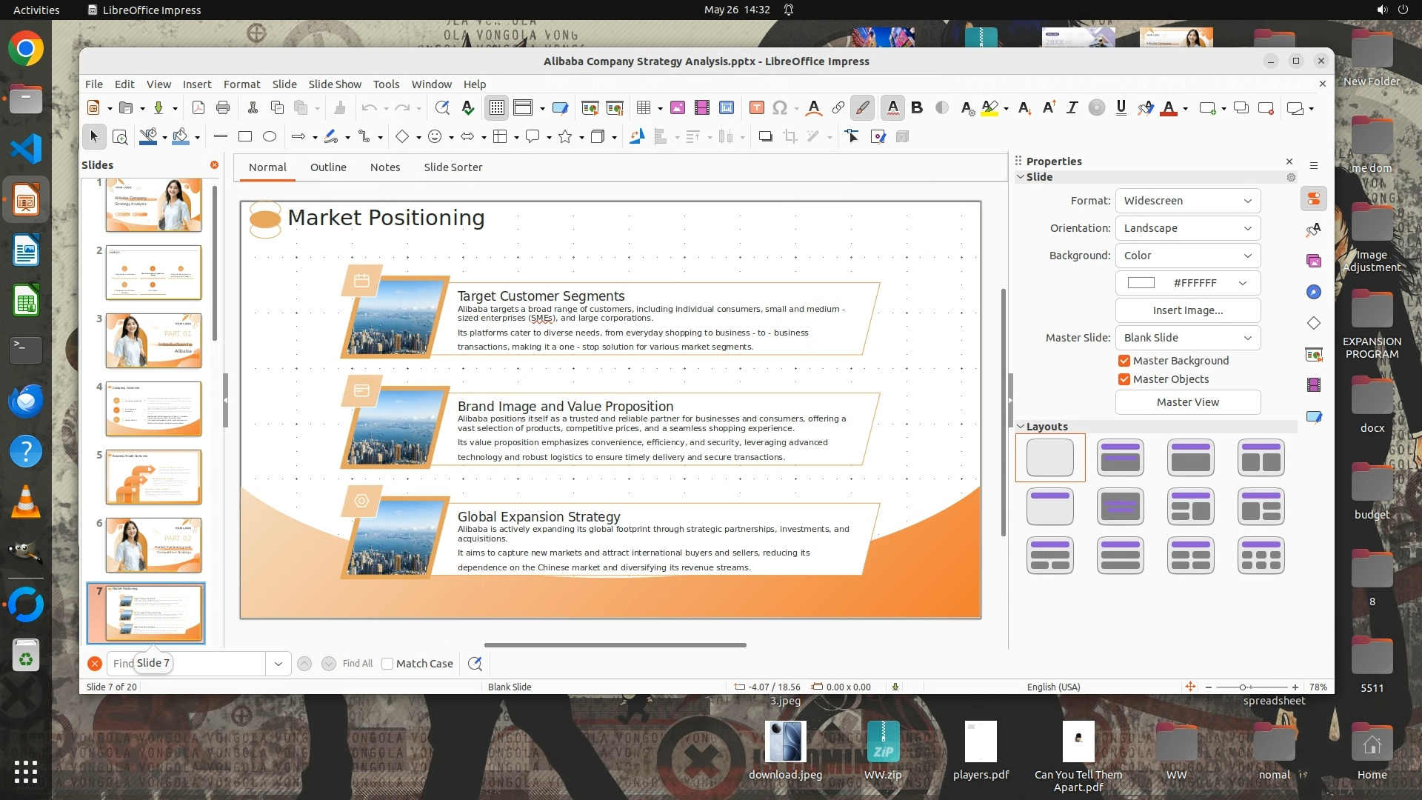Click the background color #FFFFFF swatch
The width and height of the screenshot is (1422, 800).
[x=1141, y=283]
